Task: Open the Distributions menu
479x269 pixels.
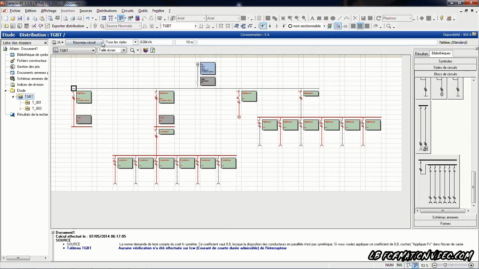Action: point(107,11)
